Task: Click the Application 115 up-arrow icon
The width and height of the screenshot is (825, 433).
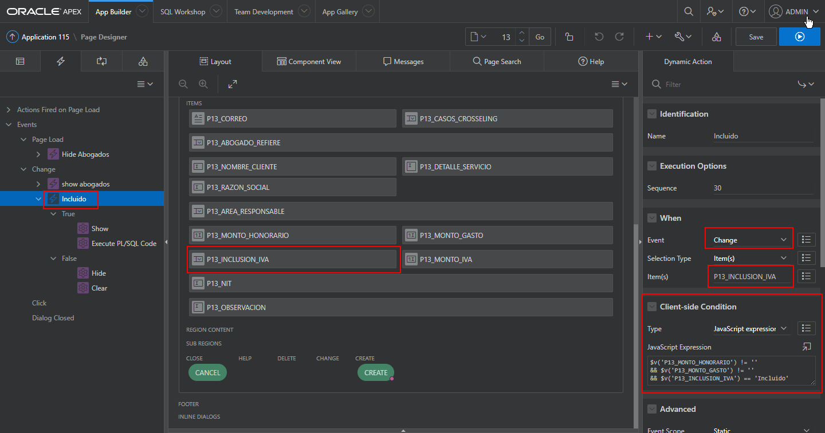Action: click(x=12, y=37)
